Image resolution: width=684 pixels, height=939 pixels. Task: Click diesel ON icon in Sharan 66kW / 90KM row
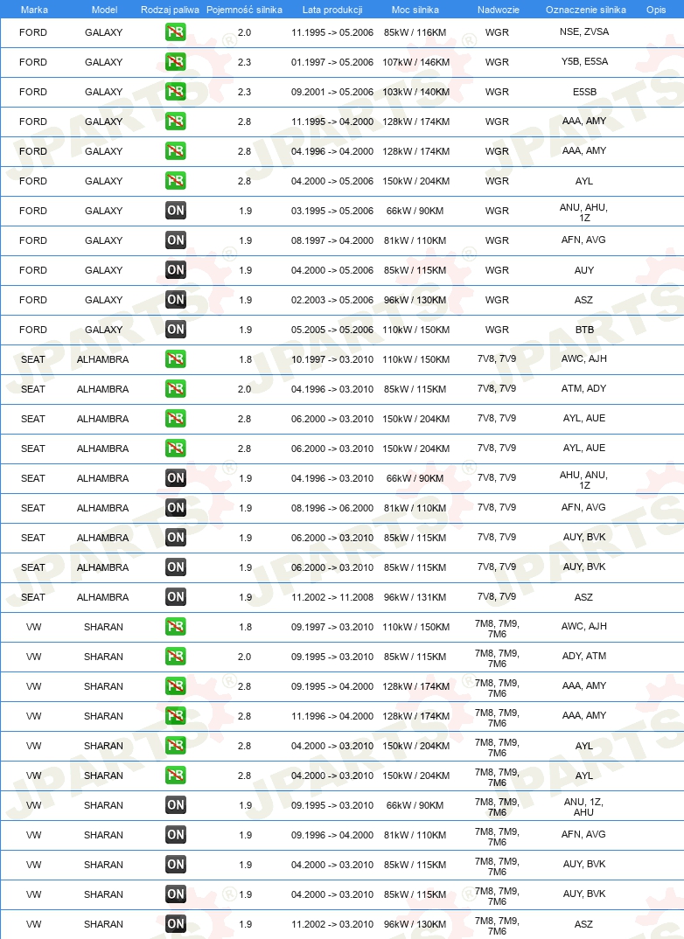pyautogui.click(x=176, y=805)
